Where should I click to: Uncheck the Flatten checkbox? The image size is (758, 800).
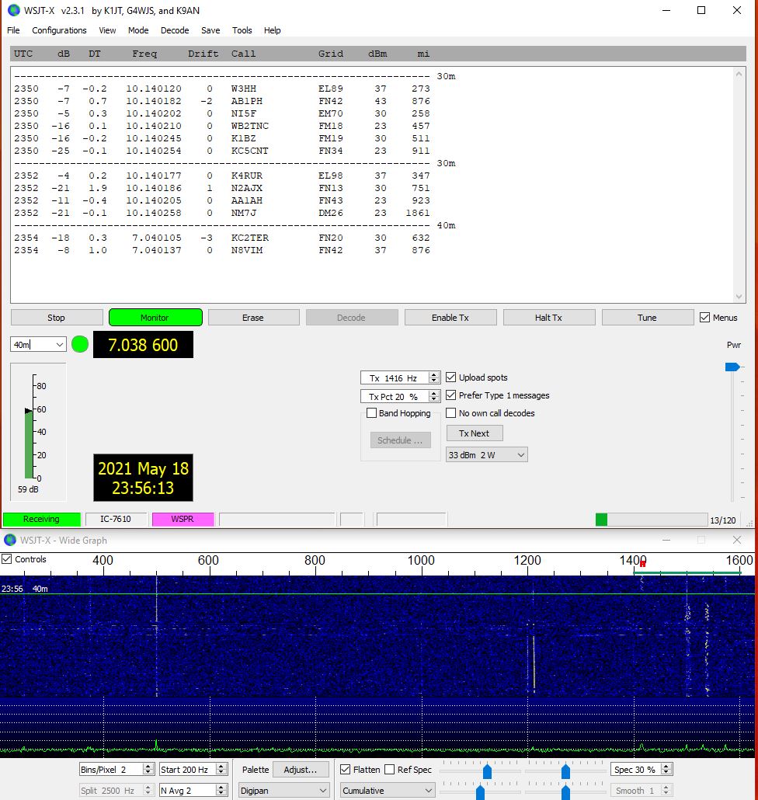[x=346, y=770]
